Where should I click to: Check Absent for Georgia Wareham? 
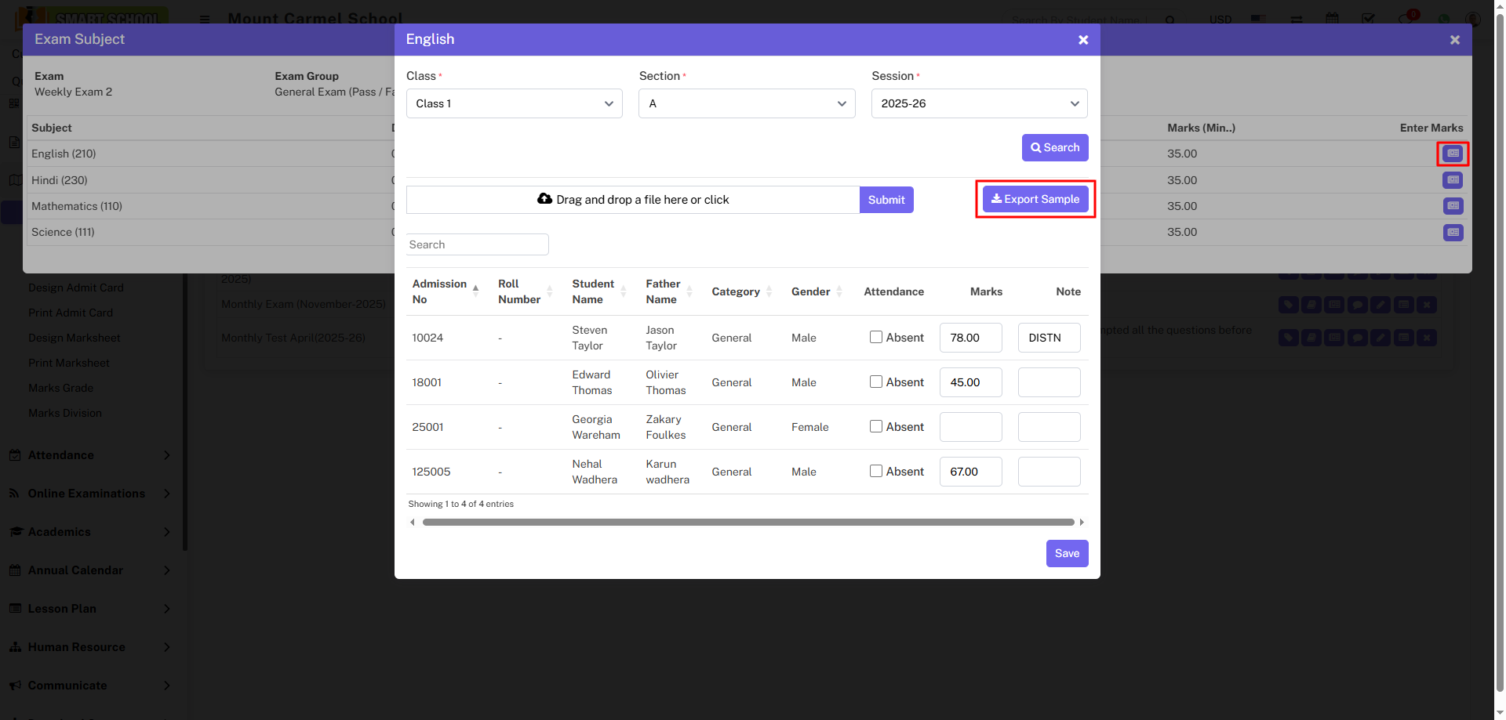[x=876, y=427]
